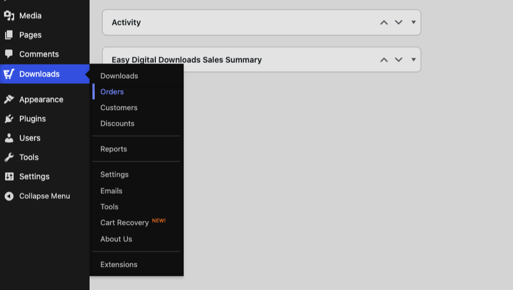Move Activity widget down with arrow
513x290 pixels.
[398, 23]
